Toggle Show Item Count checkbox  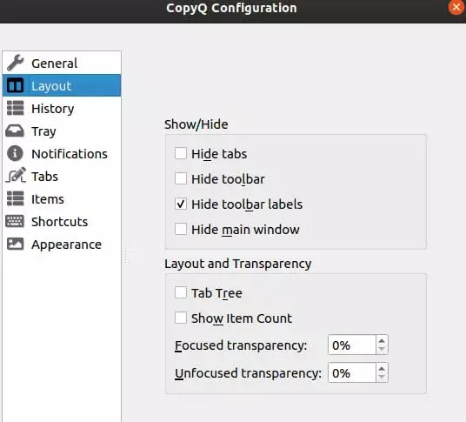pos(181,318)
